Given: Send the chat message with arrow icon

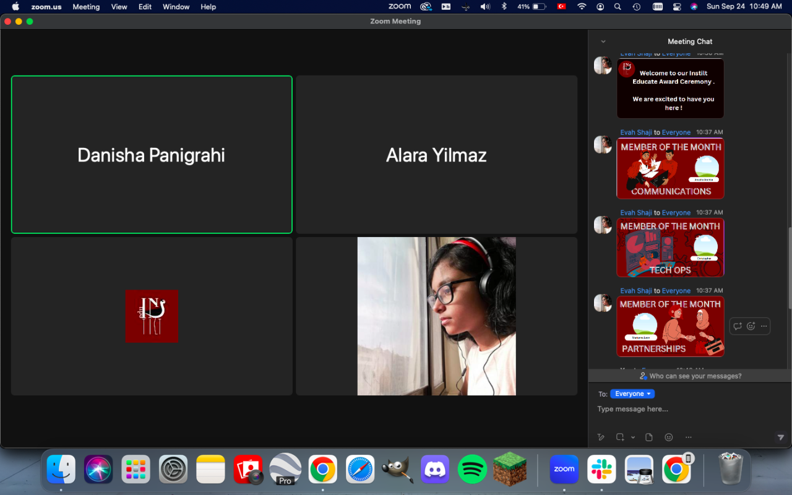Looking at the screenshot, I should 780,437.
